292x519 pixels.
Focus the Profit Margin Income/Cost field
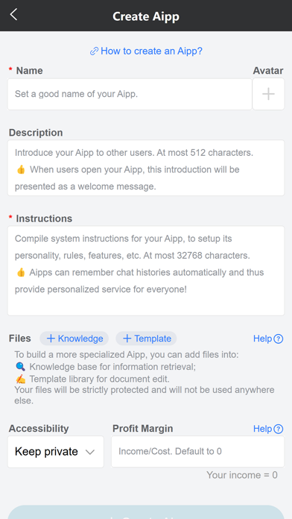pos(197,451)
